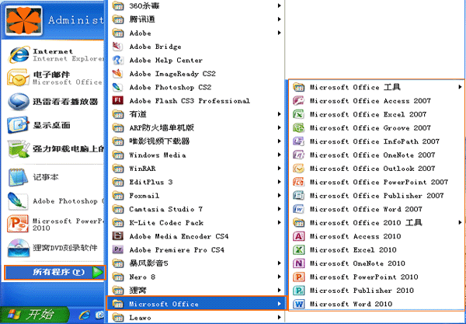
Task: Launch Microsoft Office Excel 2007 icon
Action: pyautogui.click(x=298, y=114)
